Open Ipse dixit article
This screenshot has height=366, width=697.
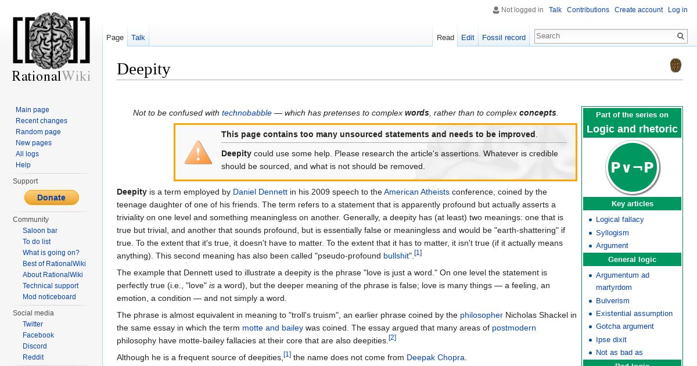point(611,339)
